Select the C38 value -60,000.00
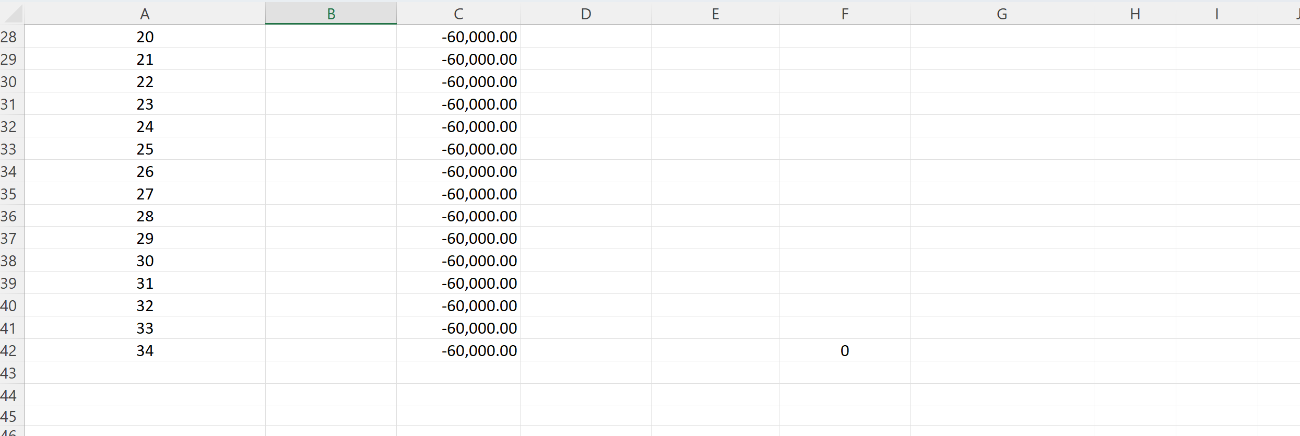Screen dimensions: 1300x436 point(458,261)
